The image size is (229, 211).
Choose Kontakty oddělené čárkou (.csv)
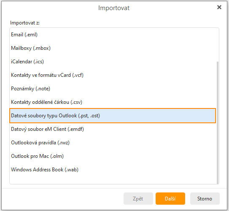point(113,102)
